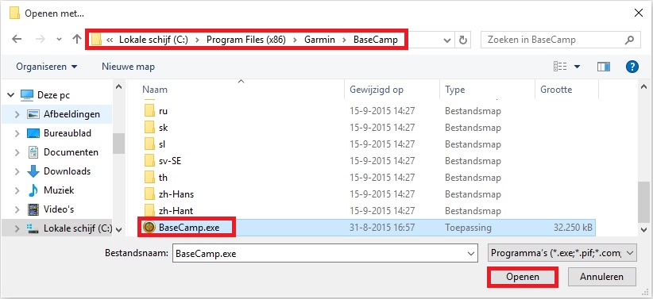Click the change view icon
653x299 pixels.
pos(560,67)
